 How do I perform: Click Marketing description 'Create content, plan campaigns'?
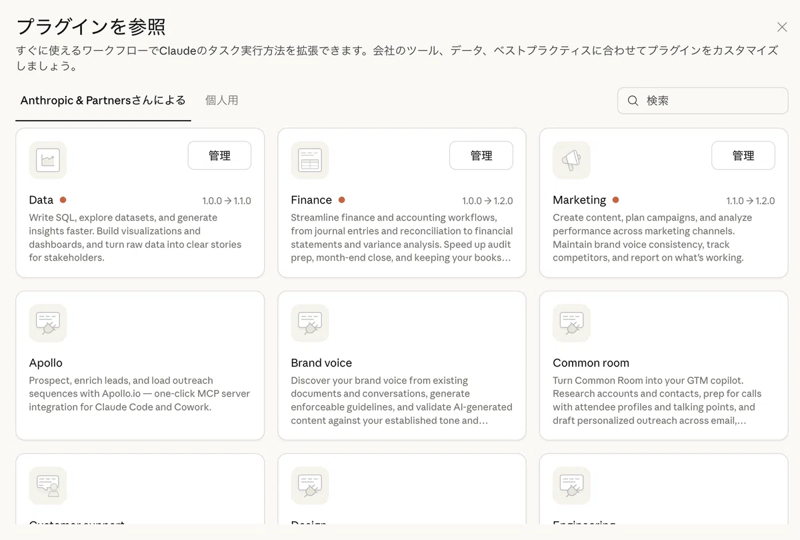coord(653,237)
